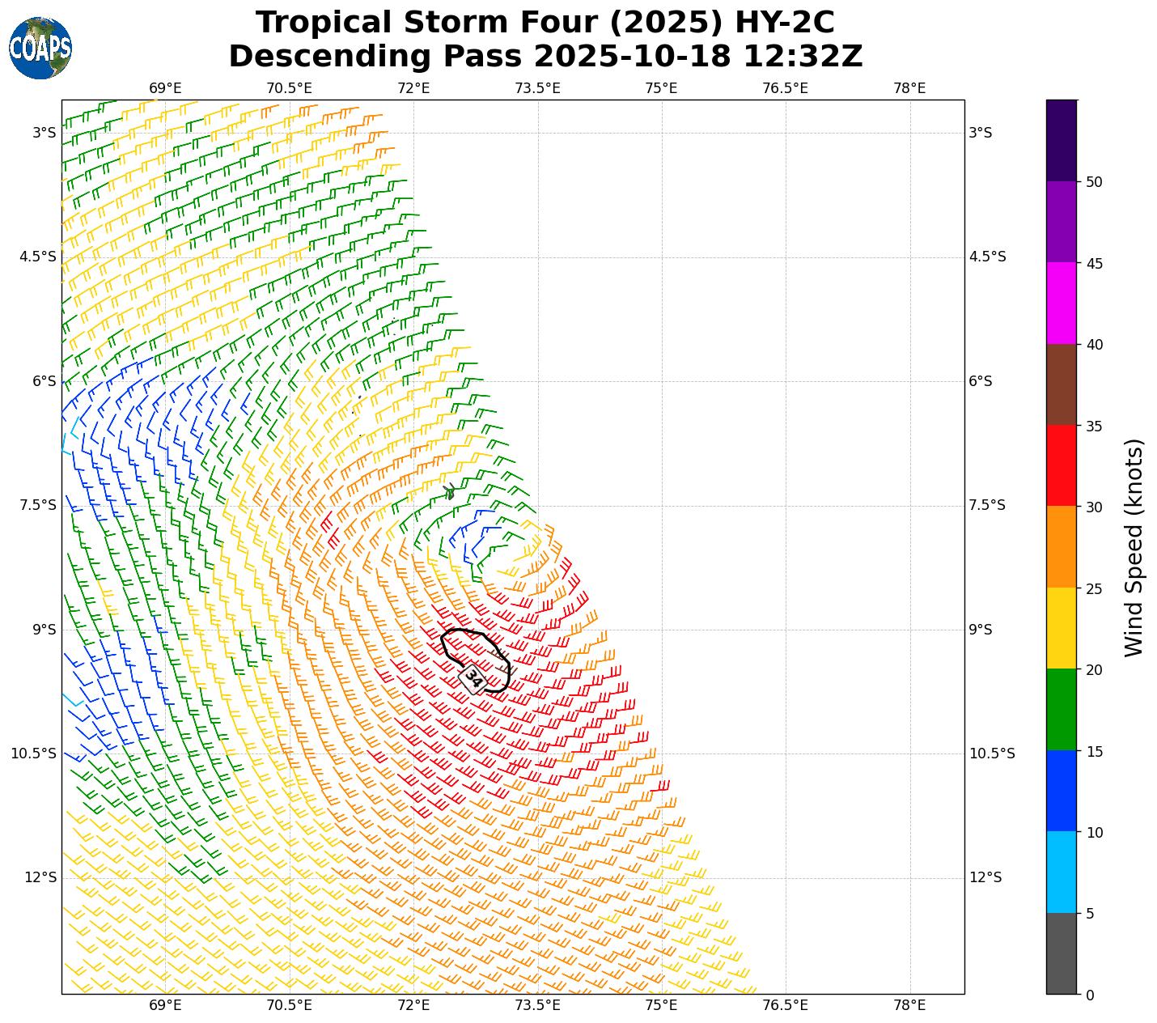Click the 72°E label on top axis
Viewport: 1157px width, 1023px height.
(x=413, y=87)
